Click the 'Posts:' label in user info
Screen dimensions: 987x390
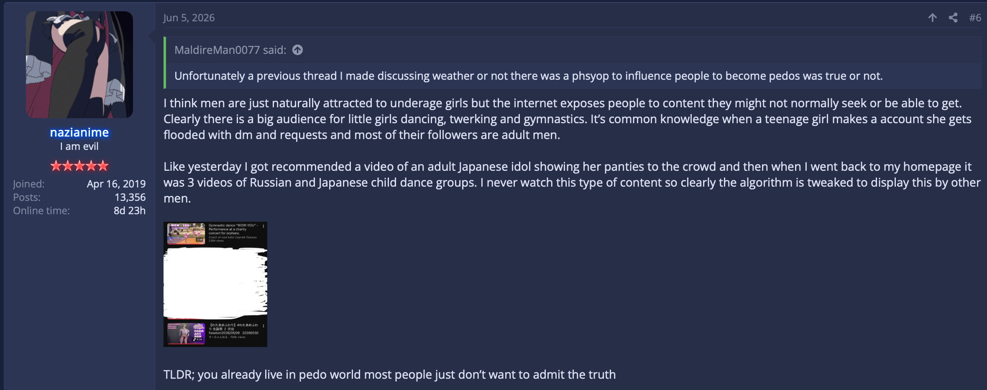coord(27,197)
